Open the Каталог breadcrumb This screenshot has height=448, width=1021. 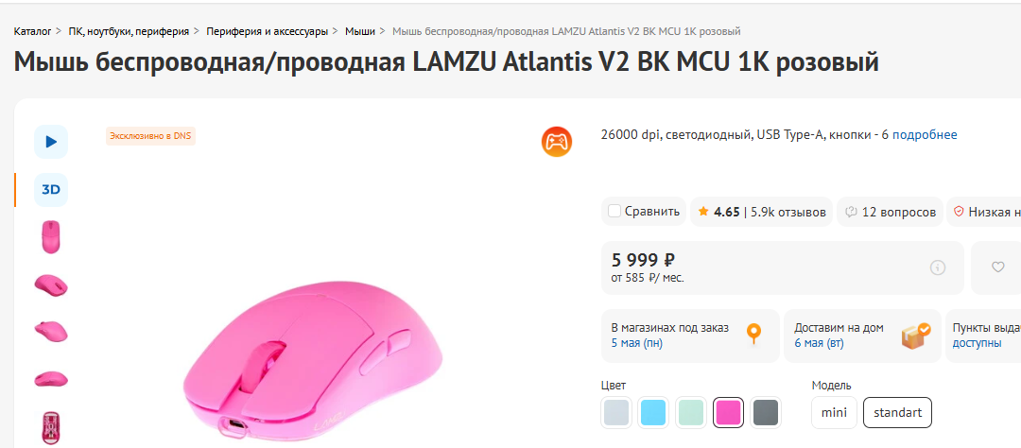32,32
